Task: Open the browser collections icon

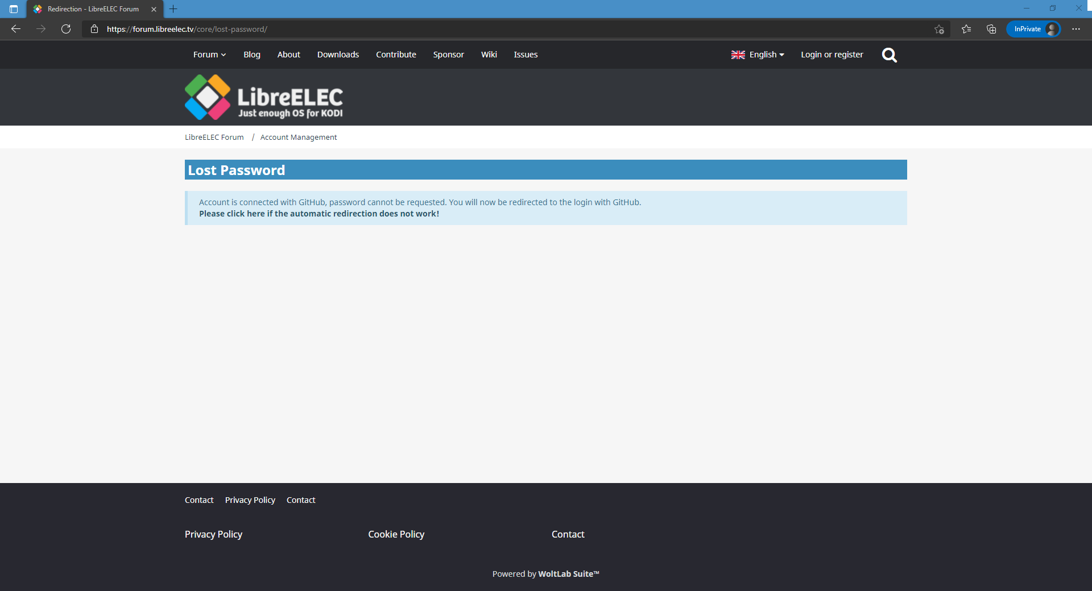Action: point(991,29)
